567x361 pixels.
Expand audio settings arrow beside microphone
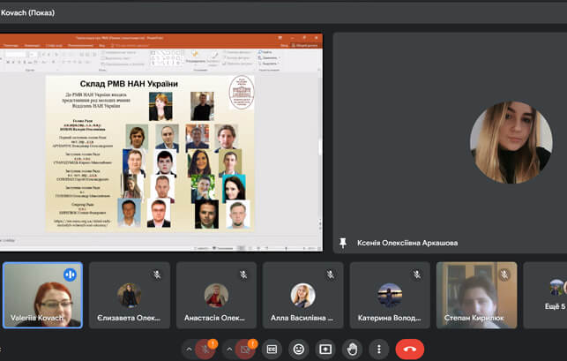[x=188, y=350]
